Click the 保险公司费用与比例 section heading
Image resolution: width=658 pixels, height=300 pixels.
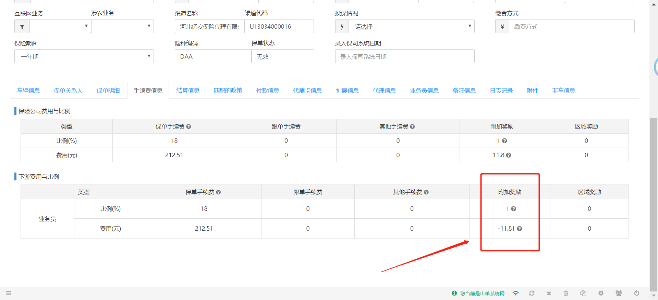[x=44, y=111]
